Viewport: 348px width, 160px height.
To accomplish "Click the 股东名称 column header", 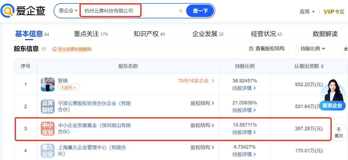I will coord(128,66).
